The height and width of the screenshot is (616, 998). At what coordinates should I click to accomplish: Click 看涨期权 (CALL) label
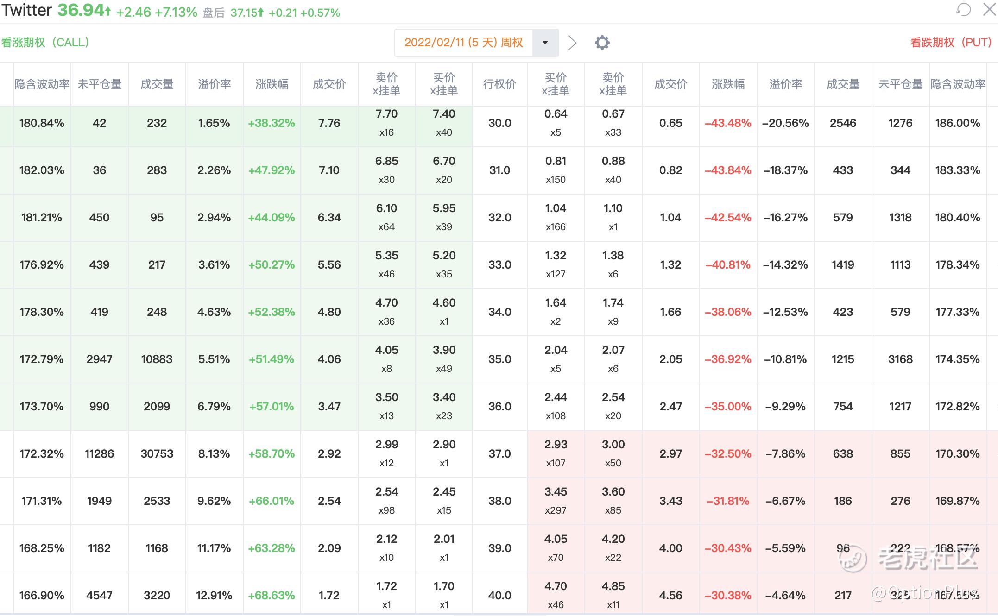click(45, 43)
